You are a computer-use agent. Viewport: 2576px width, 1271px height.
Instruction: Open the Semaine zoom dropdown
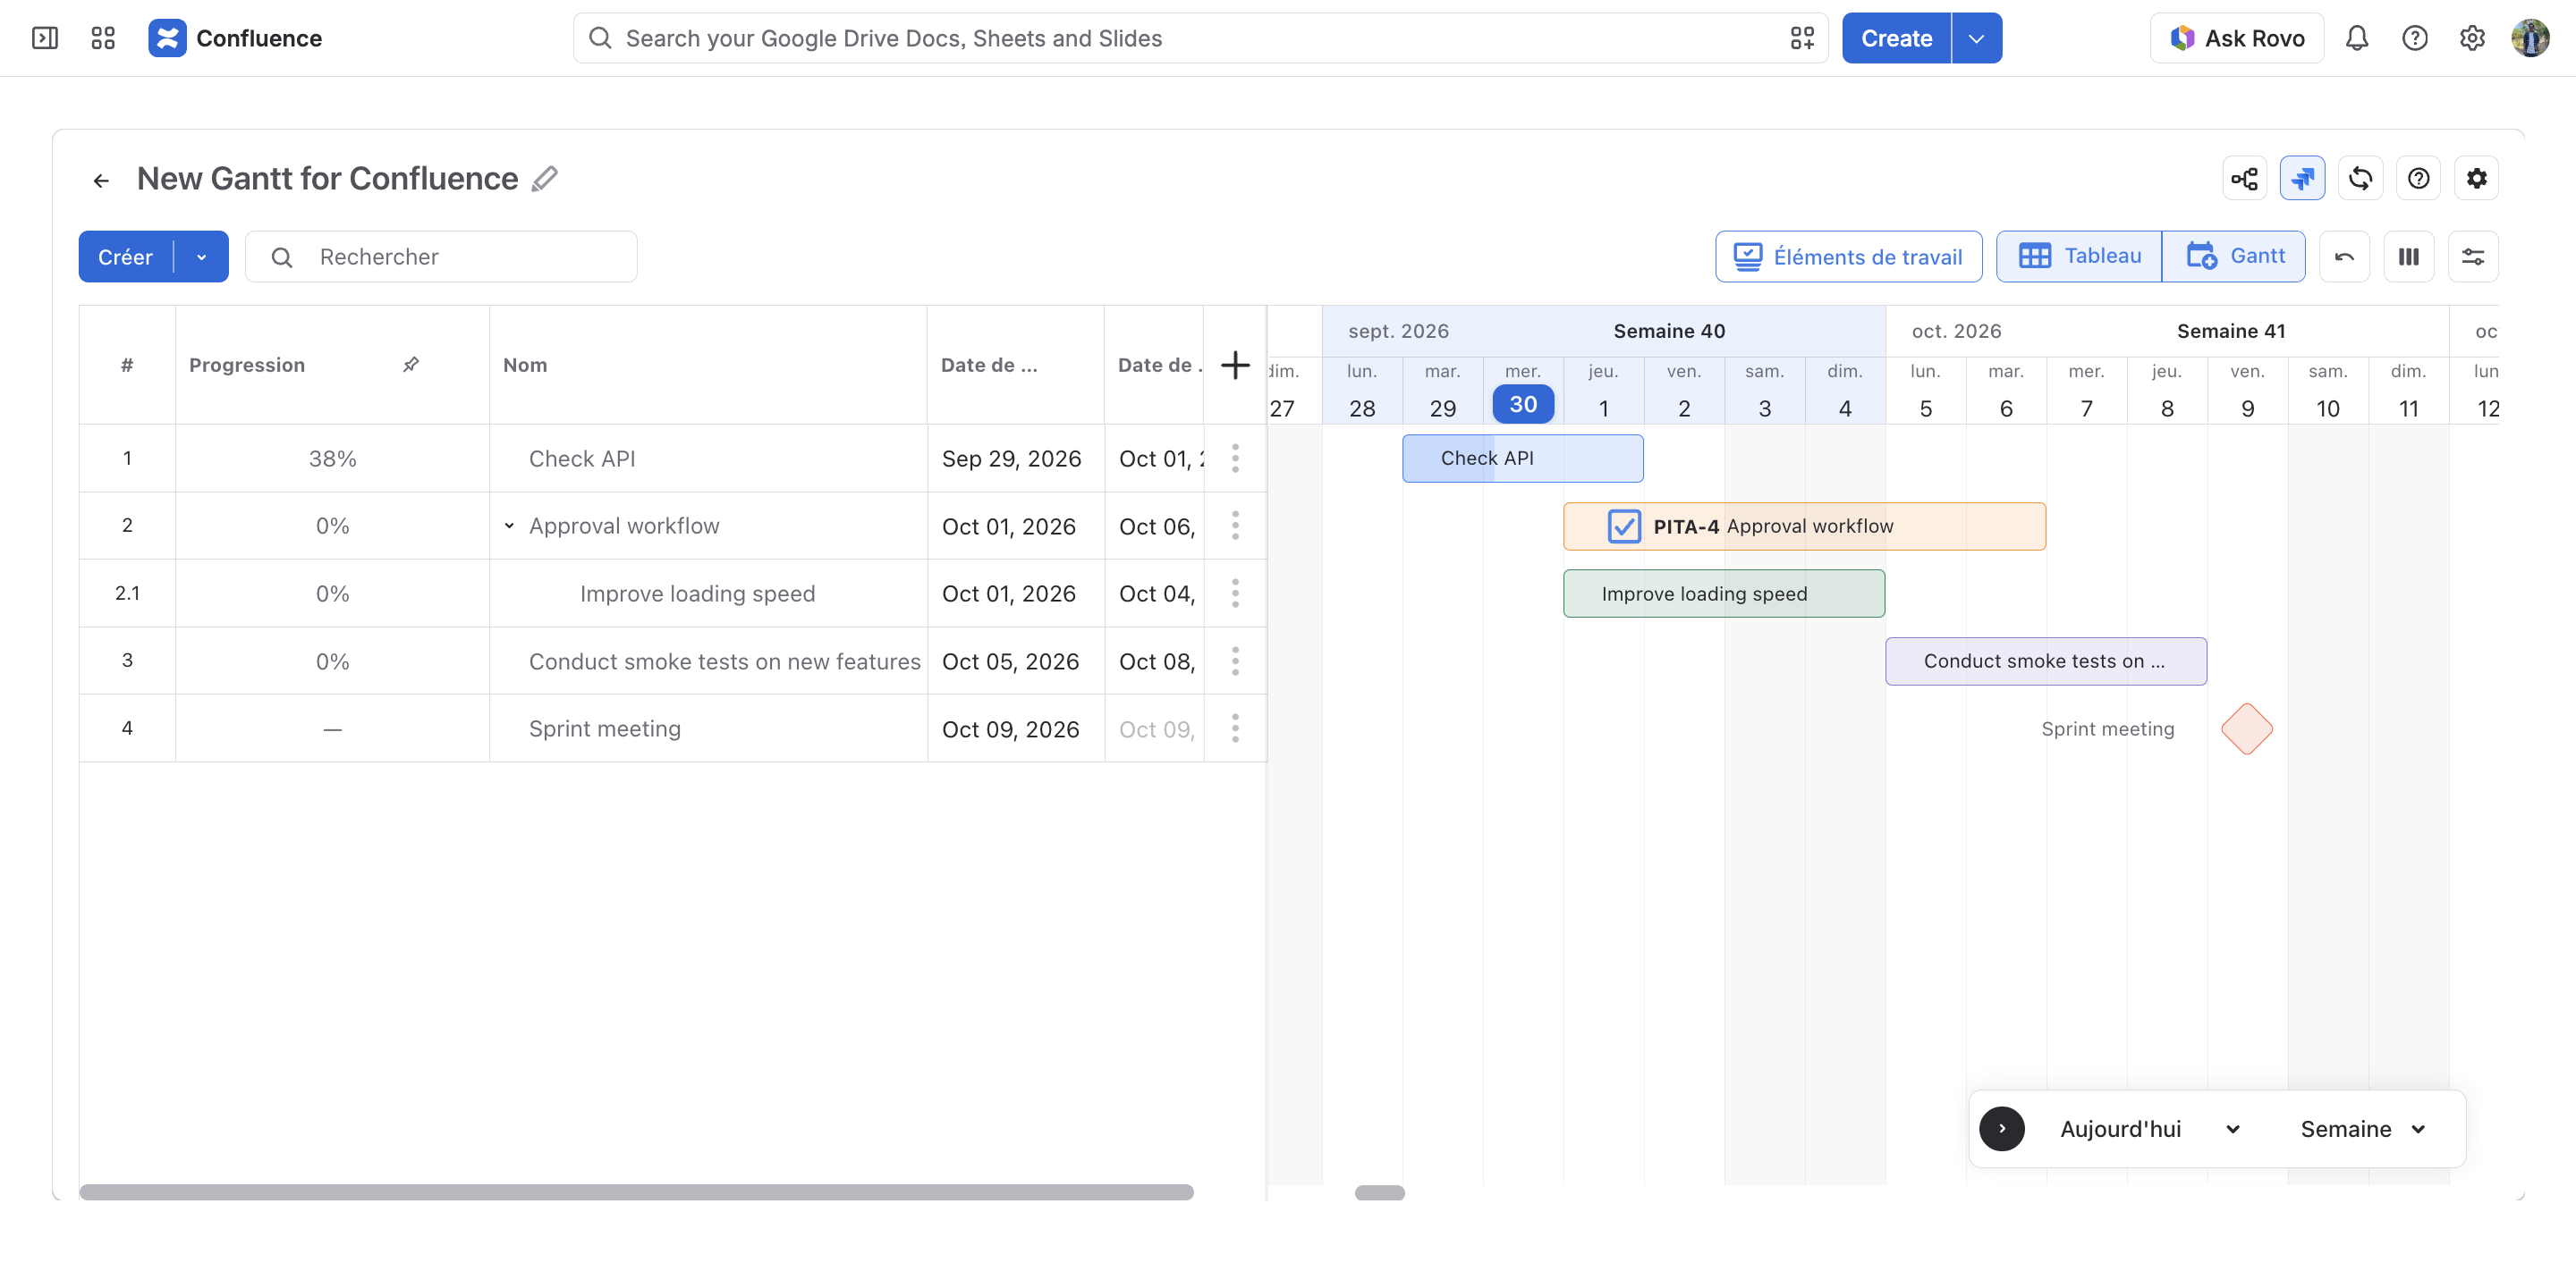click(x=2362, y=1129)
